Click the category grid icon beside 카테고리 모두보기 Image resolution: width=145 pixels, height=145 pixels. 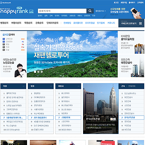click(140, 24)
